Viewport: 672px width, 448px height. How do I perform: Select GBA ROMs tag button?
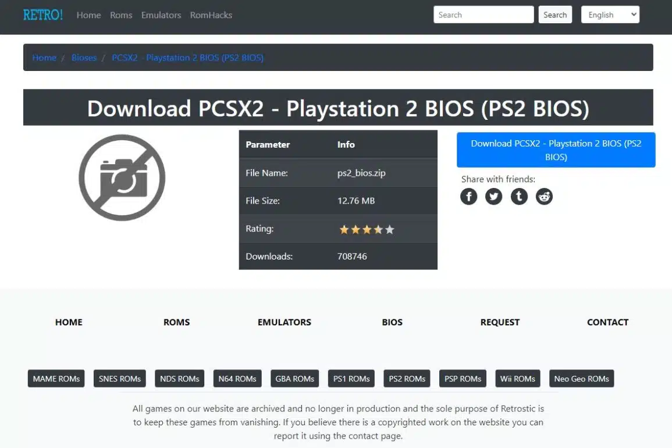[x=295, y=379]
